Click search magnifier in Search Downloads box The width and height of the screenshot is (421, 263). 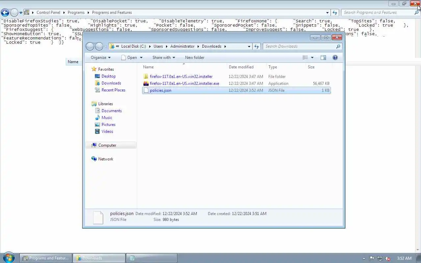[x=338, y=46]
